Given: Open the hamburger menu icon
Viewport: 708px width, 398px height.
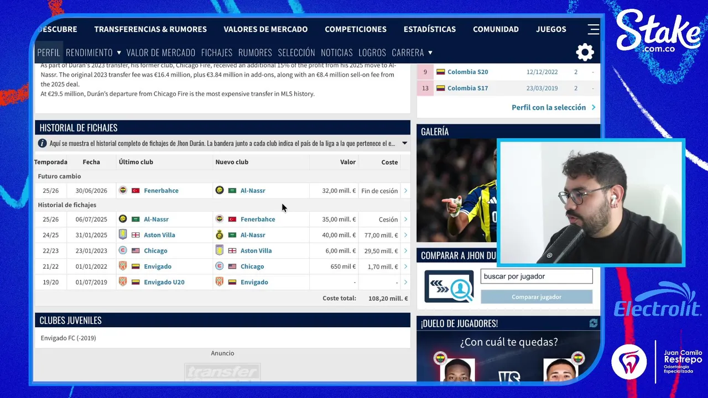Looking at the screenshot, I should (593, 29).
